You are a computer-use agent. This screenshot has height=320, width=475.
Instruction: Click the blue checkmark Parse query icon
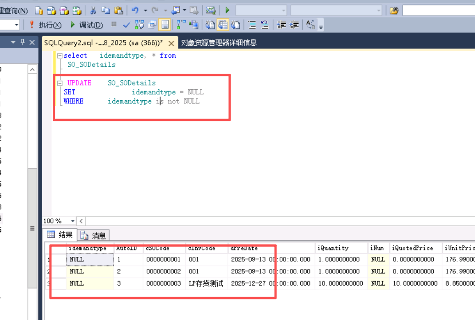[x=127, y=25]
